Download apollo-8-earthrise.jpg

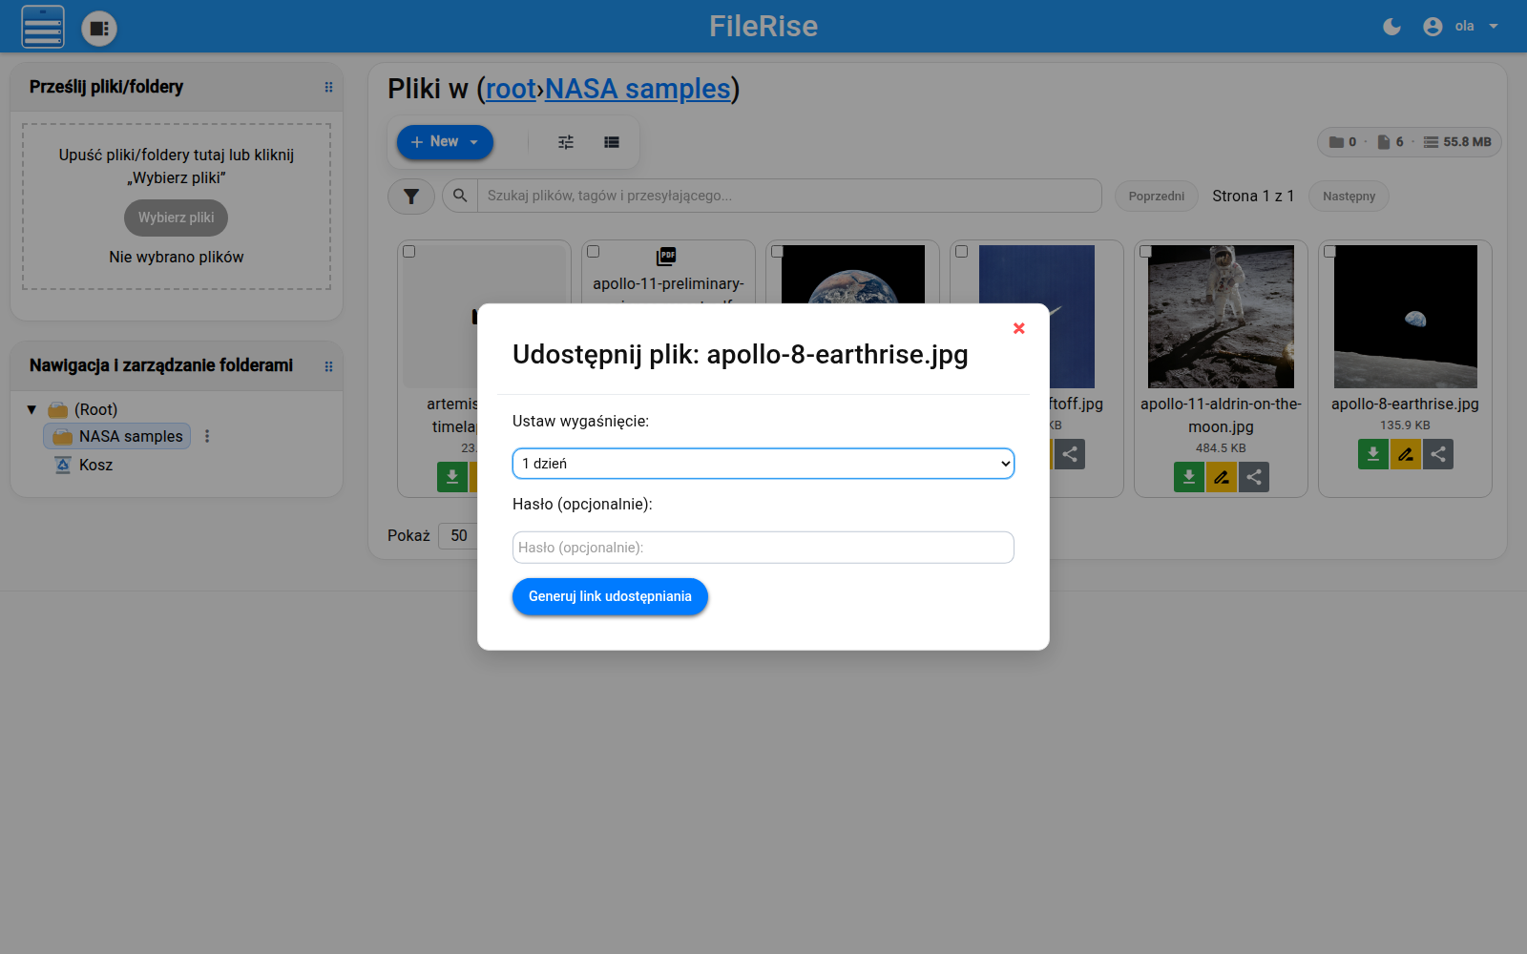pyautogui.click(x=1373, y=454)
